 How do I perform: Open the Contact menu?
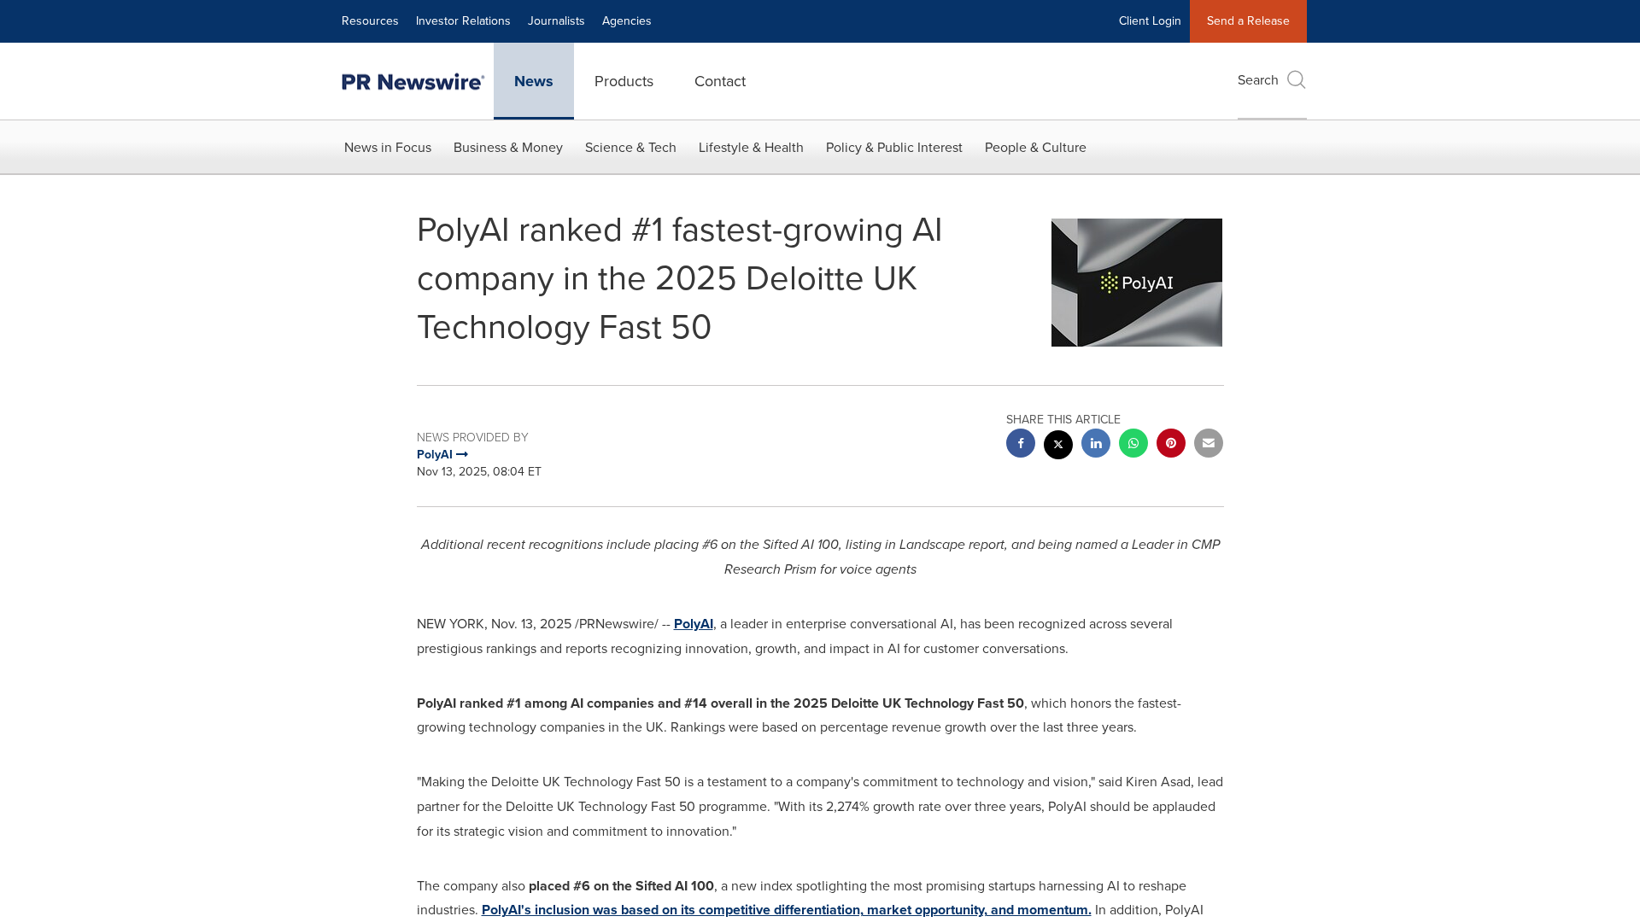719,81
